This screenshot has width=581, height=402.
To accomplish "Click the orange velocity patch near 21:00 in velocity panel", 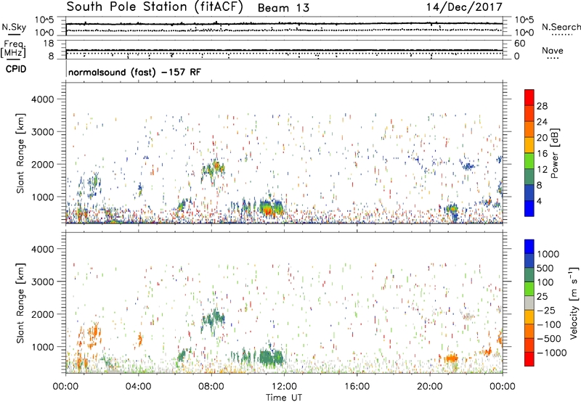I will (x=451, y=358).
